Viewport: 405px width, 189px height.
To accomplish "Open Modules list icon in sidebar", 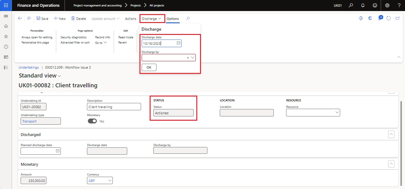I will pos(6,67).
